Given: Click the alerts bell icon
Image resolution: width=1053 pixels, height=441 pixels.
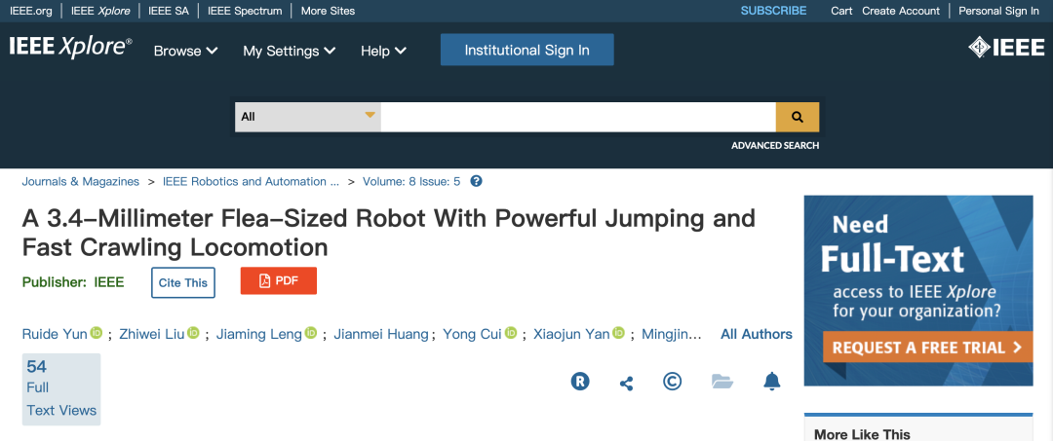Looking at the screenshot, I should pyautogui.click(x=771, y=382).
